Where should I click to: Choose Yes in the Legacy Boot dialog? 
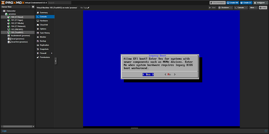pyautogui.click(x=148, y=74)
